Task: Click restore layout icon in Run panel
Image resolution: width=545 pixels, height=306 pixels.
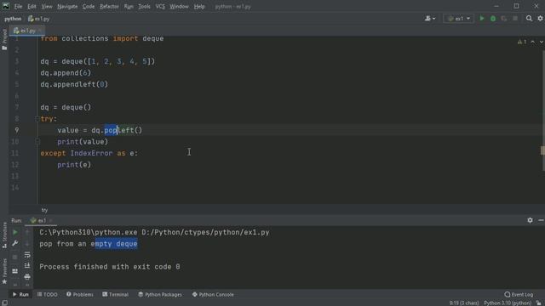Action: [15, 271]
